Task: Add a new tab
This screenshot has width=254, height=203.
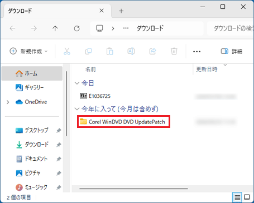Action: (121, 11)
